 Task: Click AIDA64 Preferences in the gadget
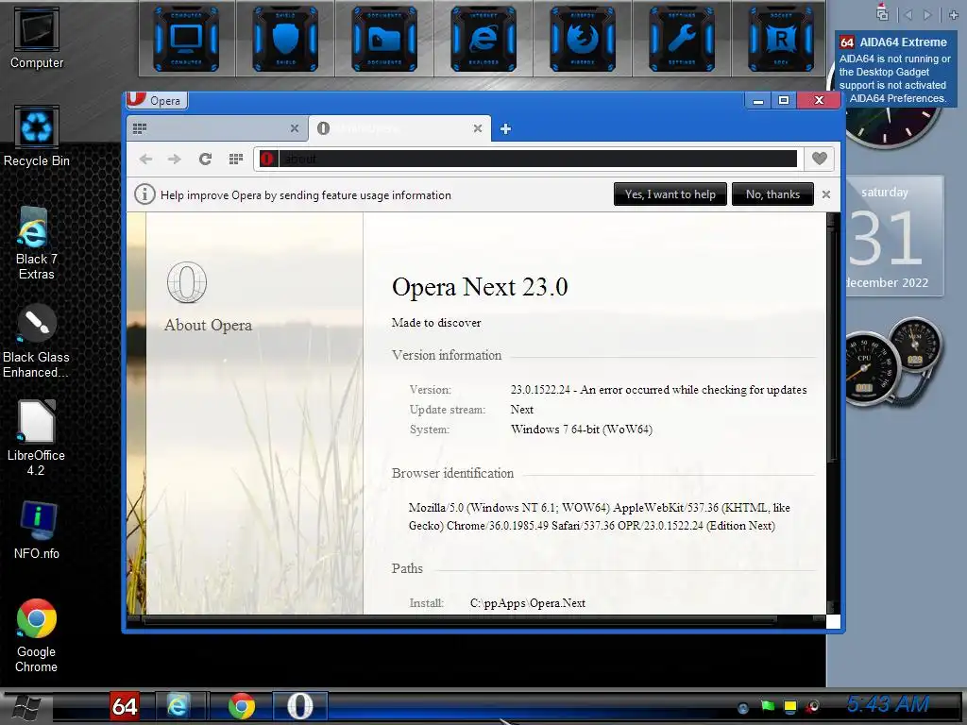pos(897,98)
